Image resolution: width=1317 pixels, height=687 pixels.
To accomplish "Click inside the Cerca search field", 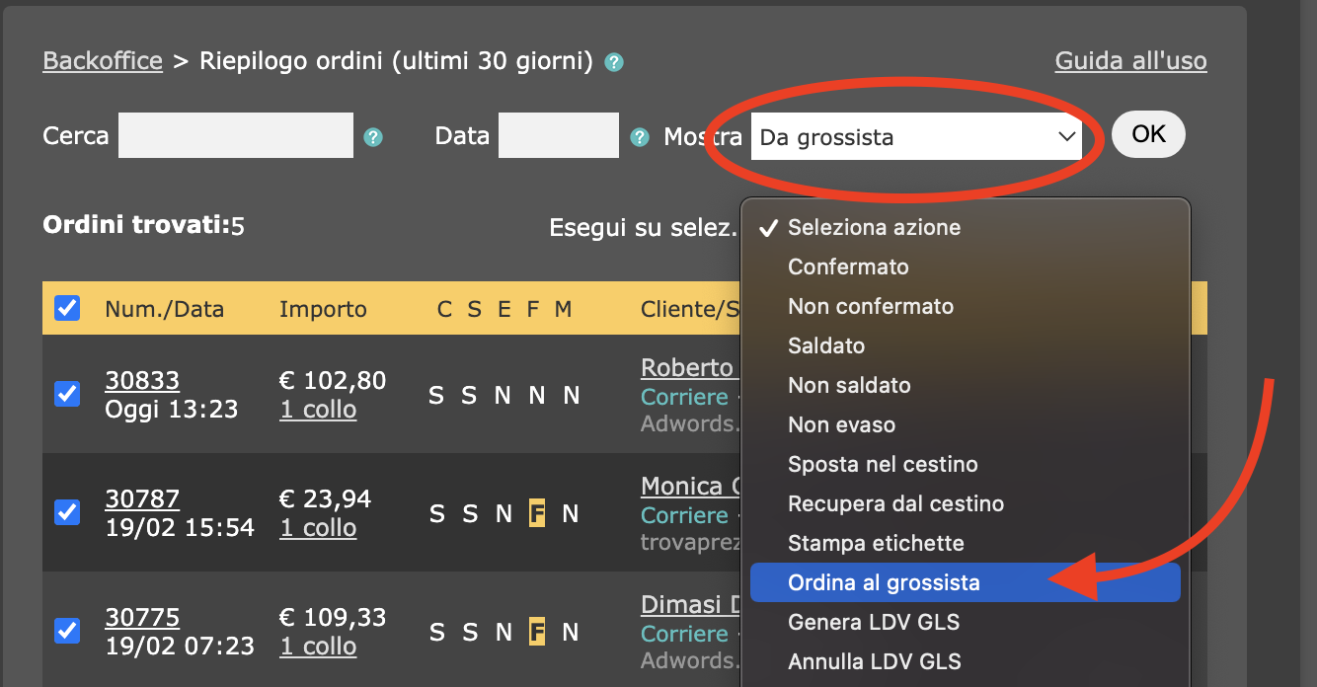I will tap(235, 135).
